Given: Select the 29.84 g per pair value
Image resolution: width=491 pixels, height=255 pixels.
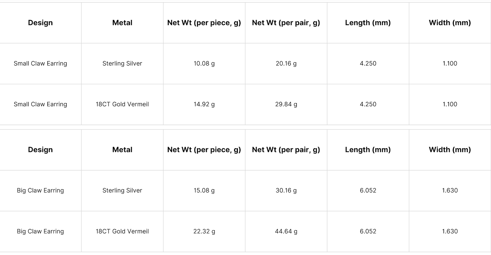Looking at the screenshot, I should (x=286, y=104).
